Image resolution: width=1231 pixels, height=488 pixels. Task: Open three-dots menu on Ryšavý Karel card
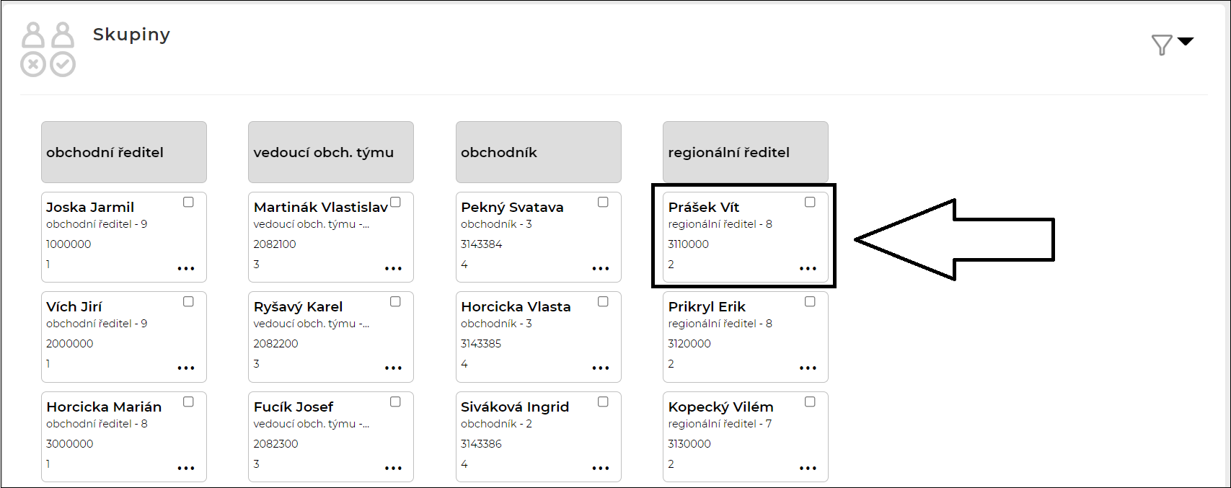393,368
